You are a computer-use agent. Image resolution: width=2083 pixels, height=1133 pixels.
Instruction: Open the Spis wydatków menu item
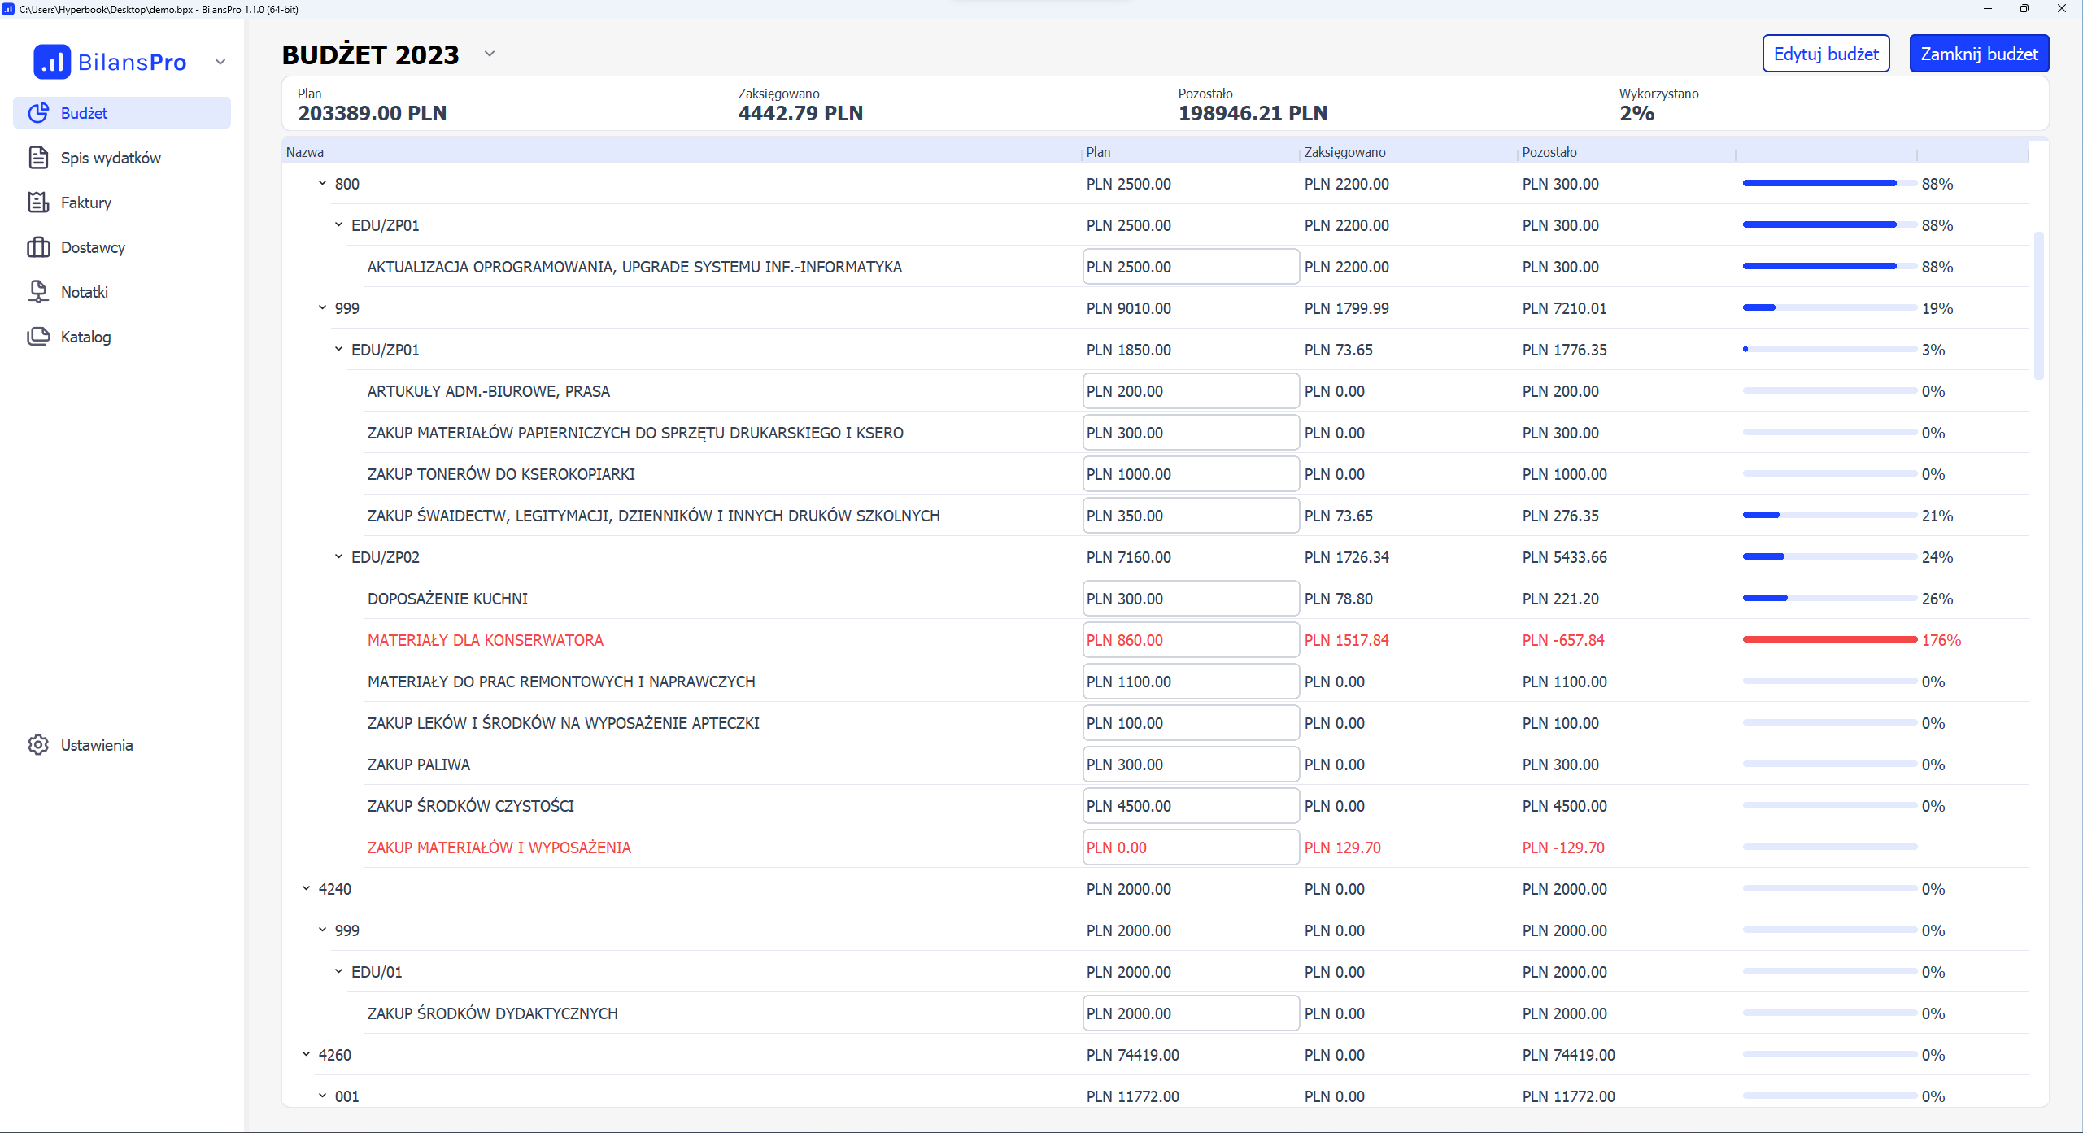coord(111,158)
